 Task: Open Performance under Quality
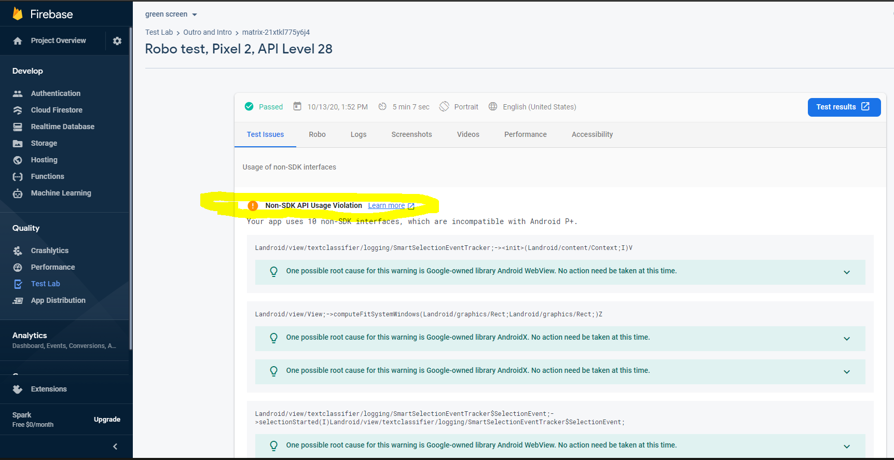coord(53,267)
